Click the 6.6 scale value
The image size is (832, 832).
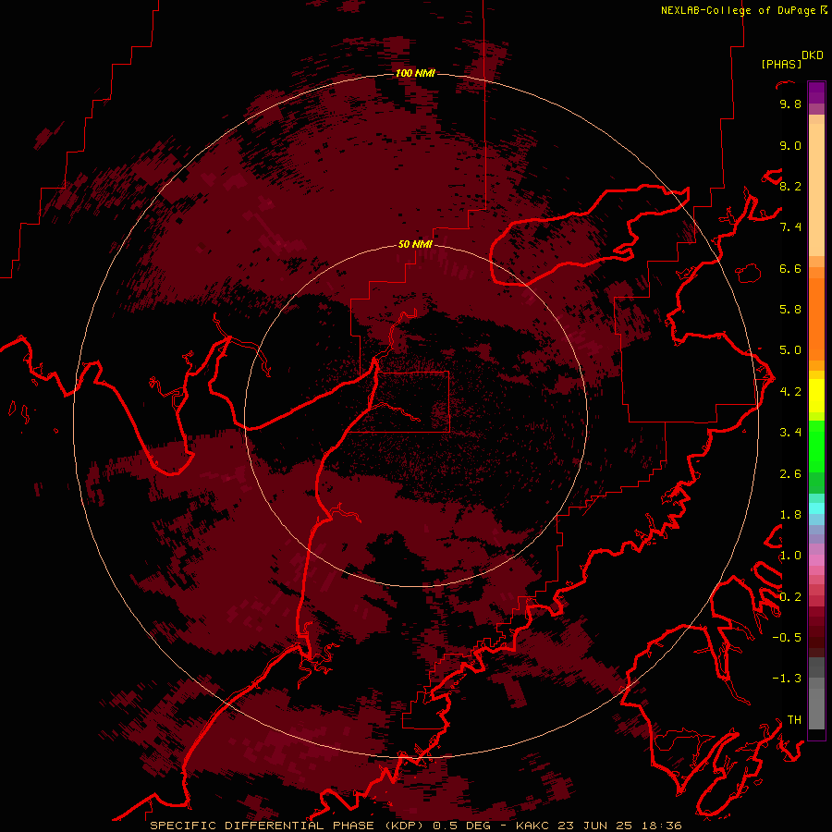[790, 268]
